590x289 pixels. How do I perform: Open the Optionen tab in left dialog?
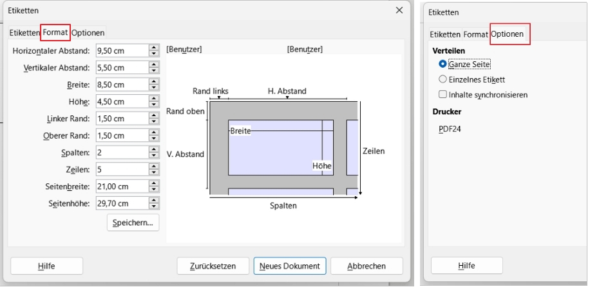pyautogui.click(x=88, y=32)
